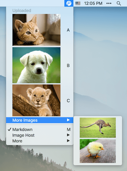The width and height of the screenshot is (127, 171).
Task: Open the More Images menu item
Action: pos(40,120)
